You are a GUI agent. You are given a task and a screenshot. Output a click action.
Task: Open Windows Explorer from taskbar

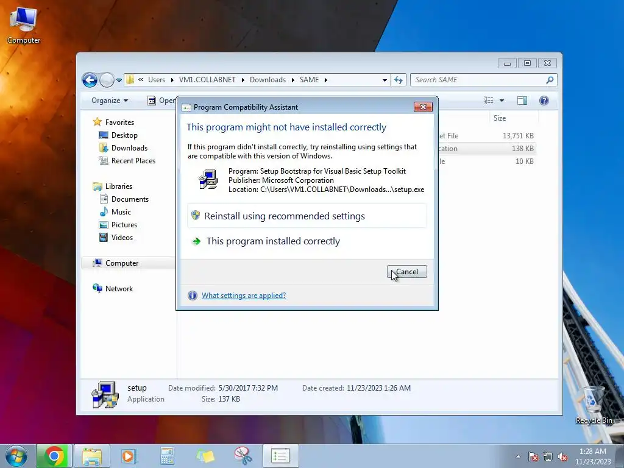[x=92, y=456]
